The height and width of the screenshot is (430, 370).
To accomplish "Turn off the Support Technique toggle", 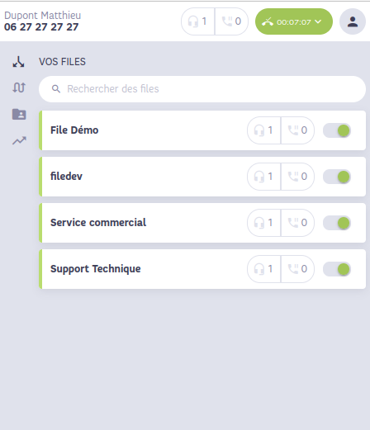I will pos(337,269).
